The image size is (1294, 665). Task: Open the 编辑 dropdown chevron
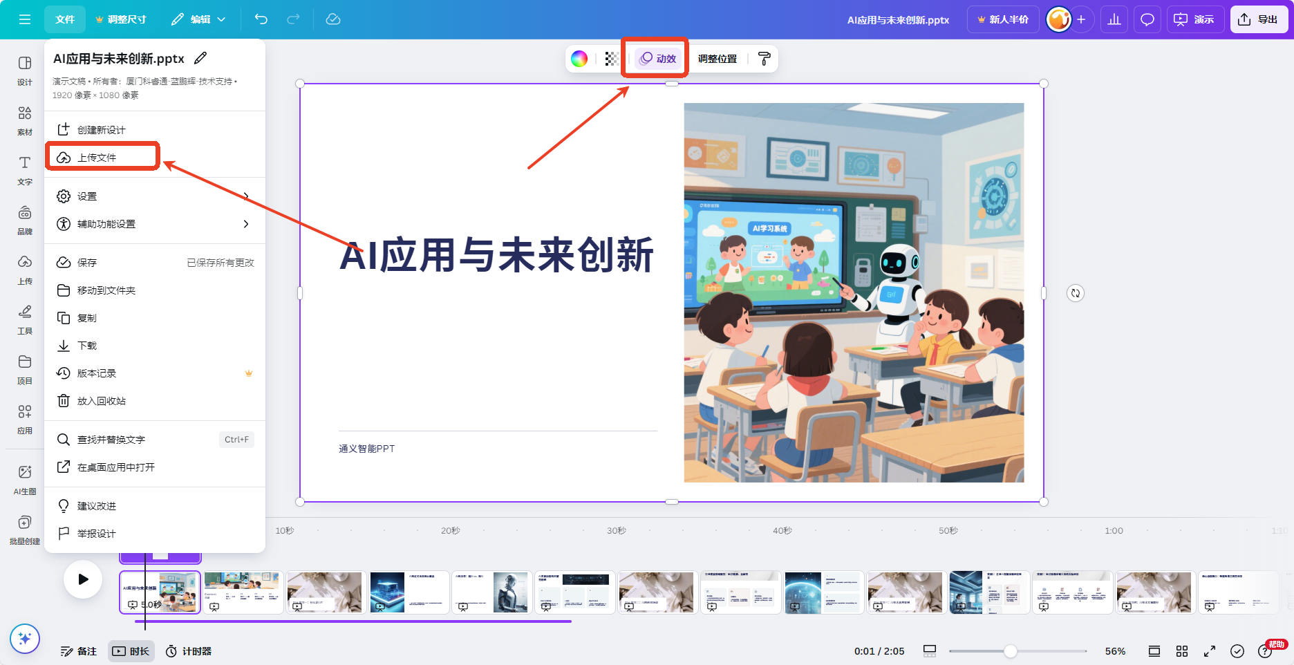(x=222, y=19)
